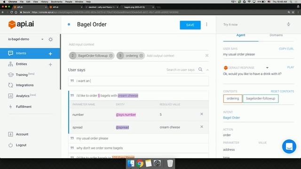301x169 pixels.
Task: Click the Add output context field
Action: 160,56
